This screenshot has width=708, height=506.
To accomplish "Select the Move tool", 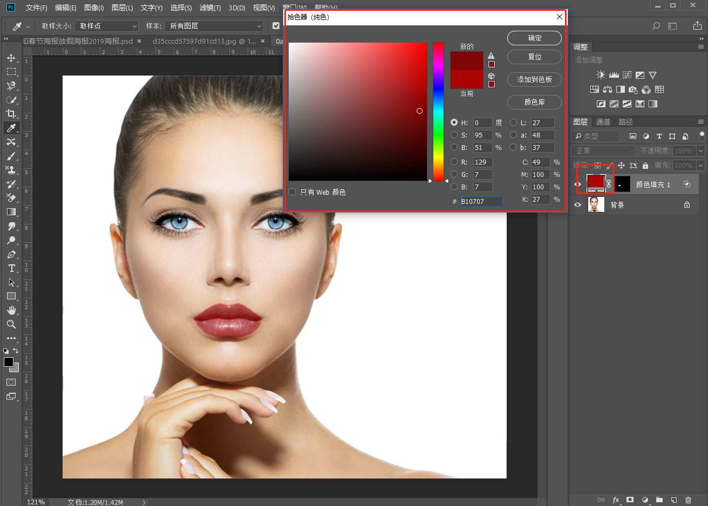I will point(11,58).
